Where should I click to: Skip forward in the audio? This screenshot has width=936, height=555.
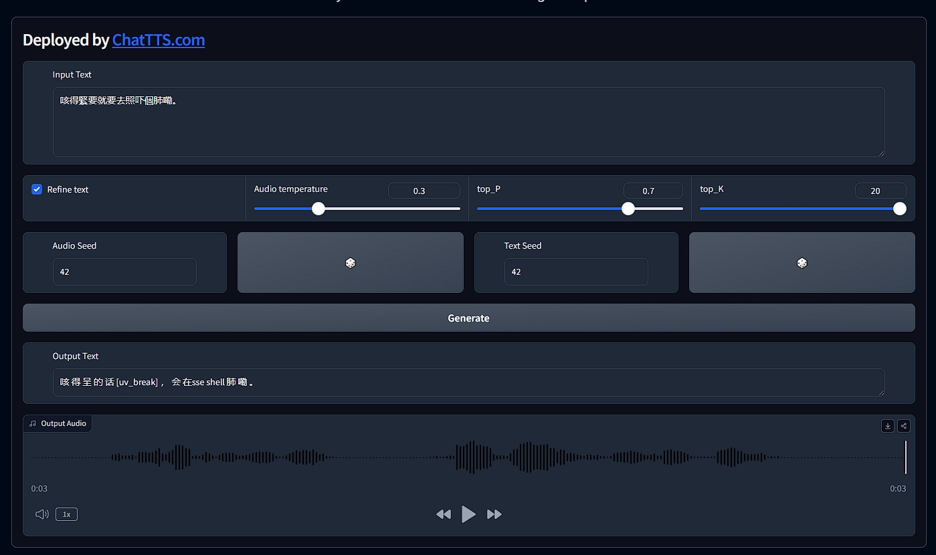[x=494, y=514]
